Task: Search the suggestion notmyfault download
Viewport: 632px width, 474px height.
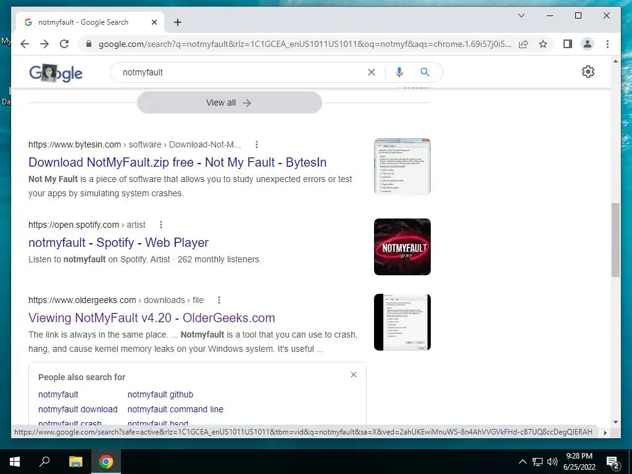Action: [78, 409]
